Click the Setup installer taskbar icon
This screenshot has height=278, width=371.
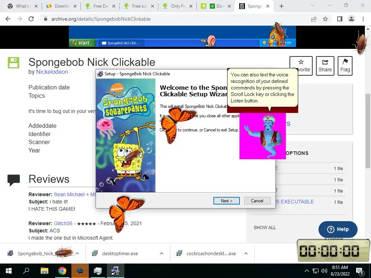click(115, 271)
